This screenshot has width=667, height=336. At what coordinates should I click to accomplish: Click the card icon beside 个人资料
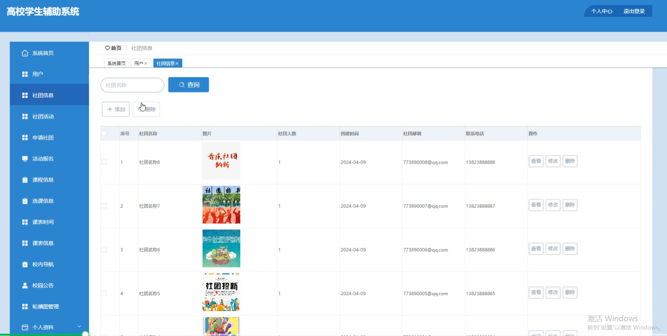pos(25,327)
